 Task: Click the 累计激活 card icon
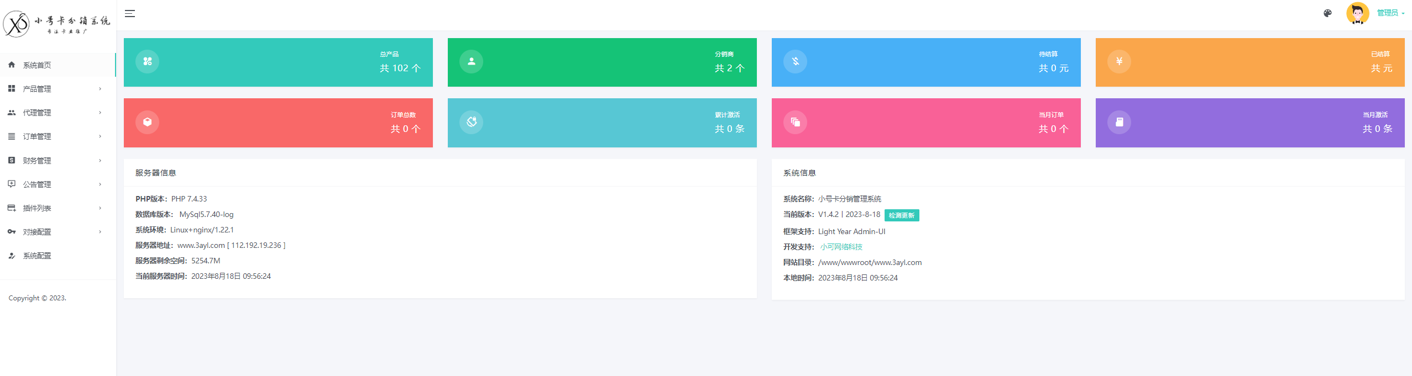471,122
